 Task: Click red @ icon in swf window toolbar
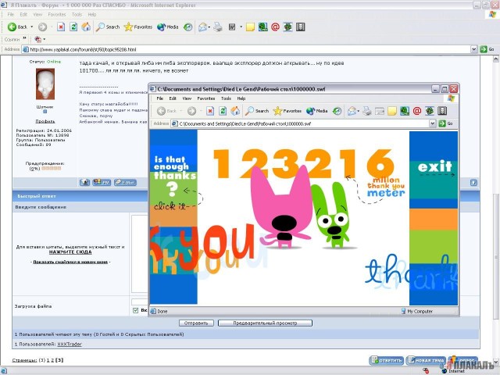point(416,111)
